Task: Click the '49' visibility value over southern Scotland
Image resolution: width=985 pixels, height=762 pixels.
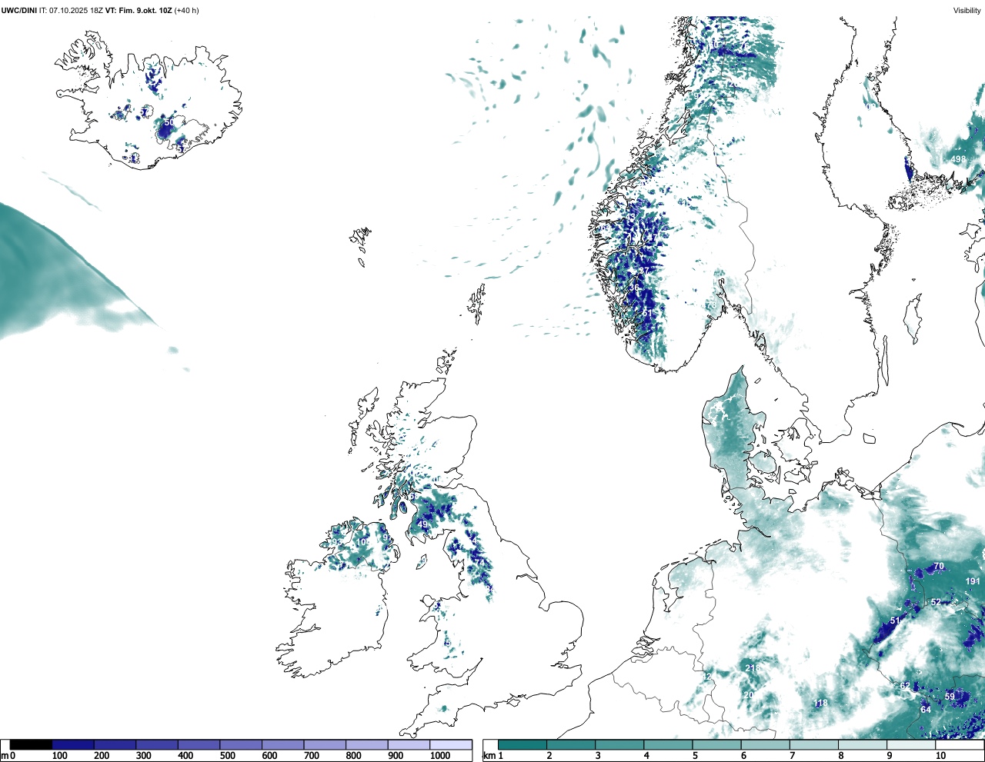Action: 422,525
